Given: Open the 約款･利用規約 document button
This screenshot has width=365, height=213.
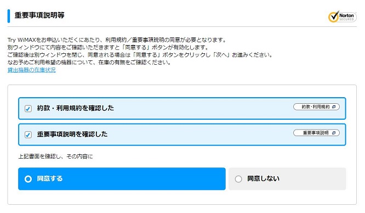Looking at the screenshot, I should [316, 107].
